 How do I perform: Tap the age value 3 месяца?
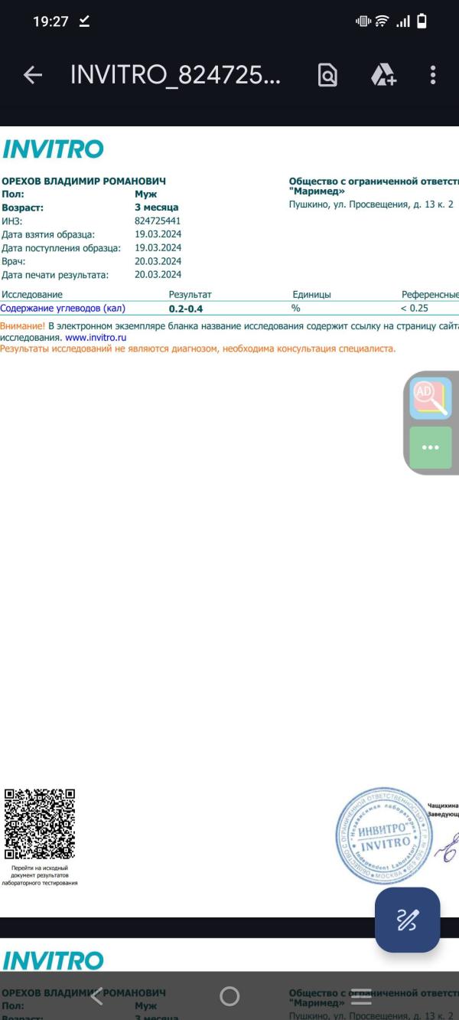(157, 207)
